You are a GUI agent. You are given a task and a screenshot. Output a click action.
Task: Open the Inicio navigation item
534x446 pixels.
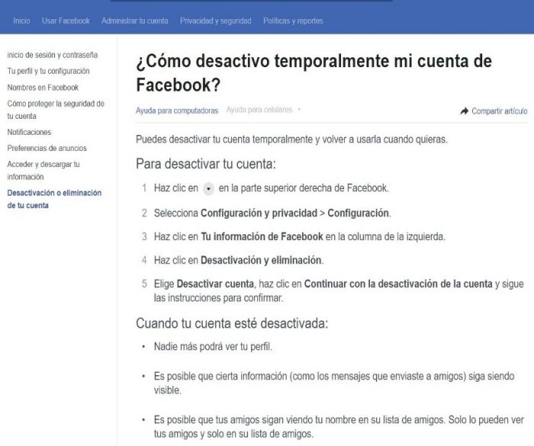coord(21,21)
